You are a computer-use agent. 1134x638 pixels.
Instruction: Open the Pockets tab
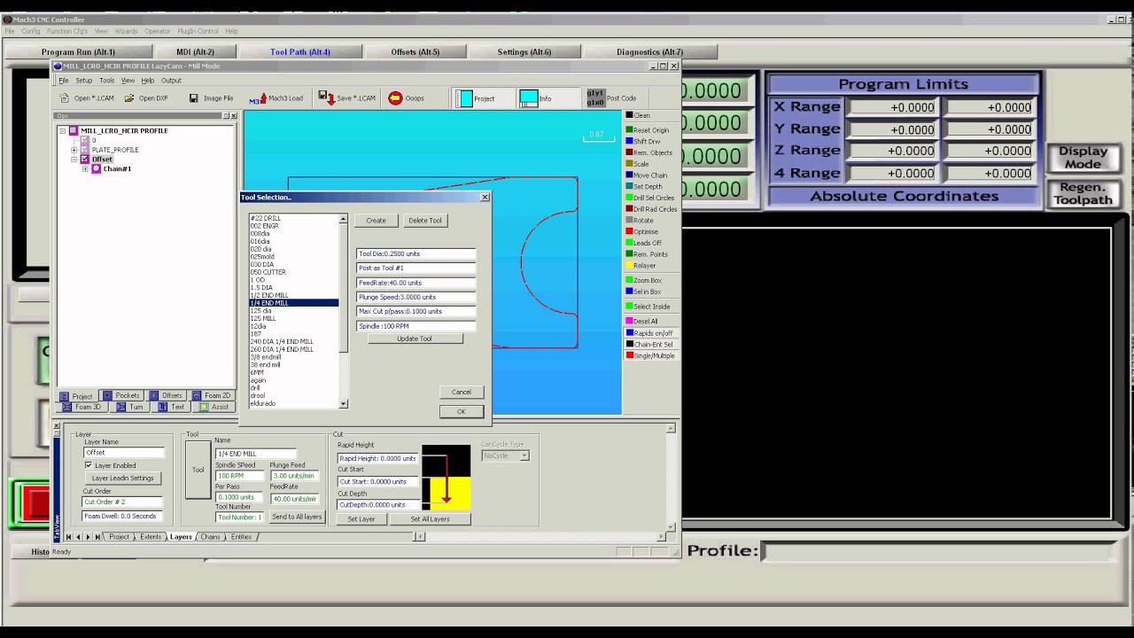click(121, 395)
